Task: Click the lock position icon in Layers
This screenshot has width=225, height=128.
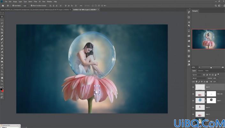Action: click(x=202, y=82)
